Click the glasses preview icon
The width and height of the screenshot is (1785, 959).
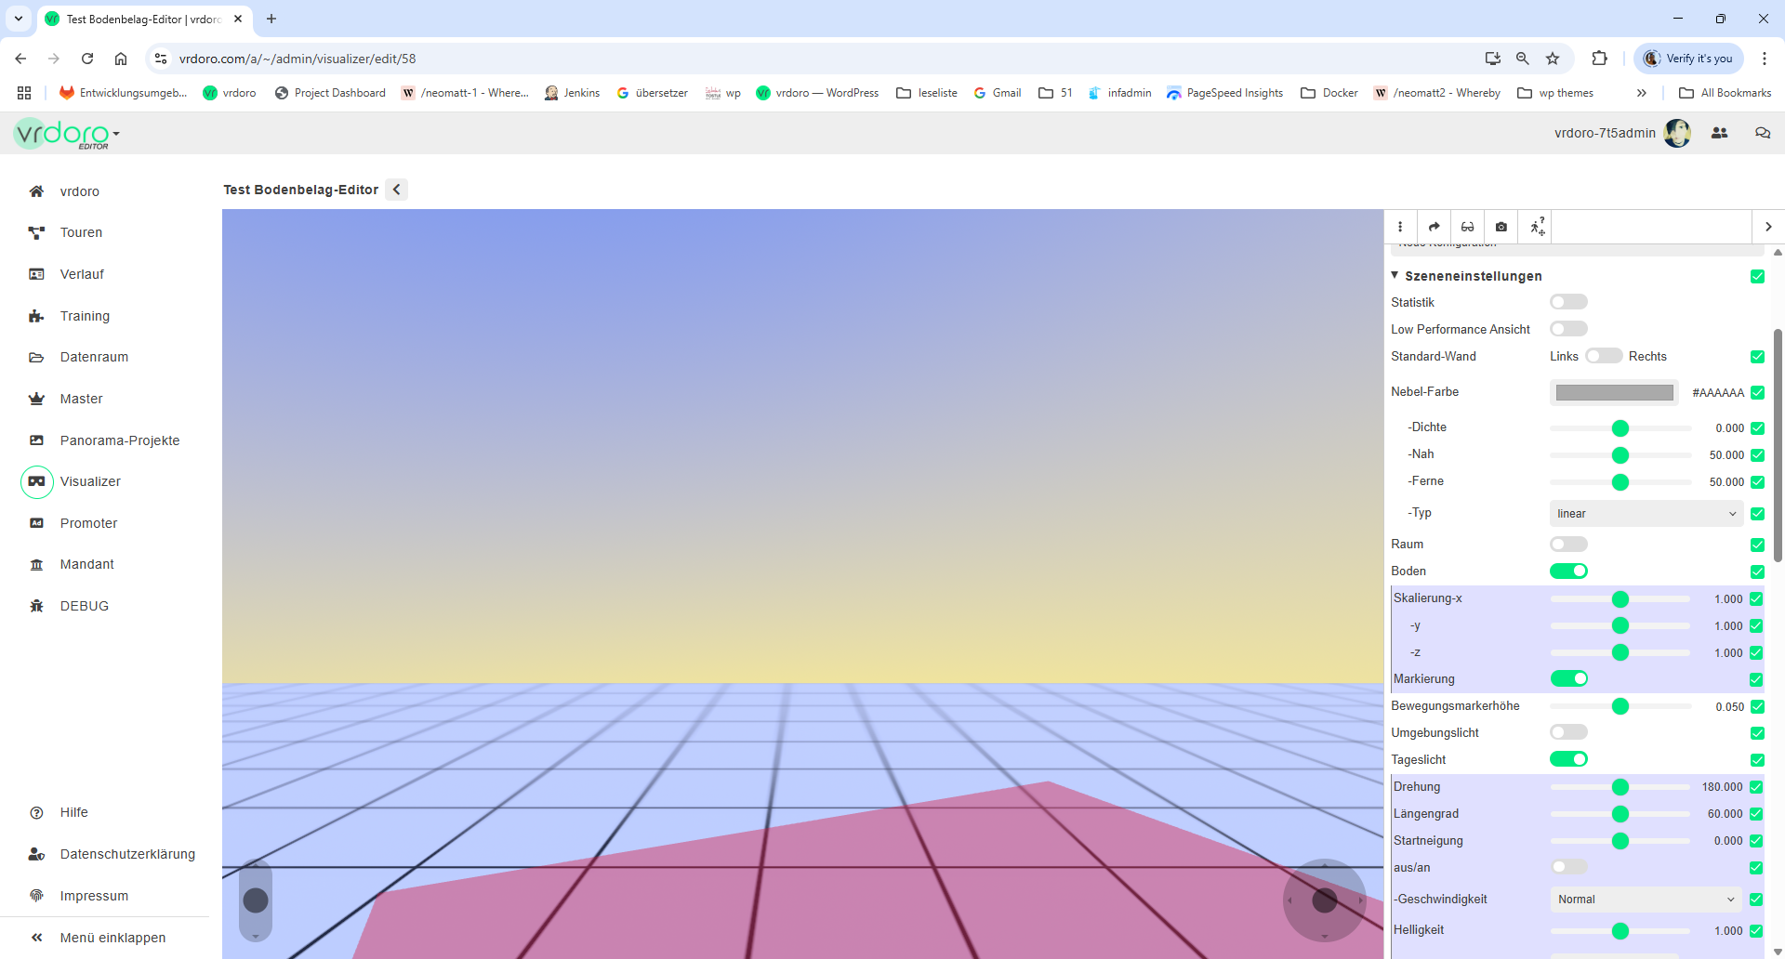tap(1467, 227)
